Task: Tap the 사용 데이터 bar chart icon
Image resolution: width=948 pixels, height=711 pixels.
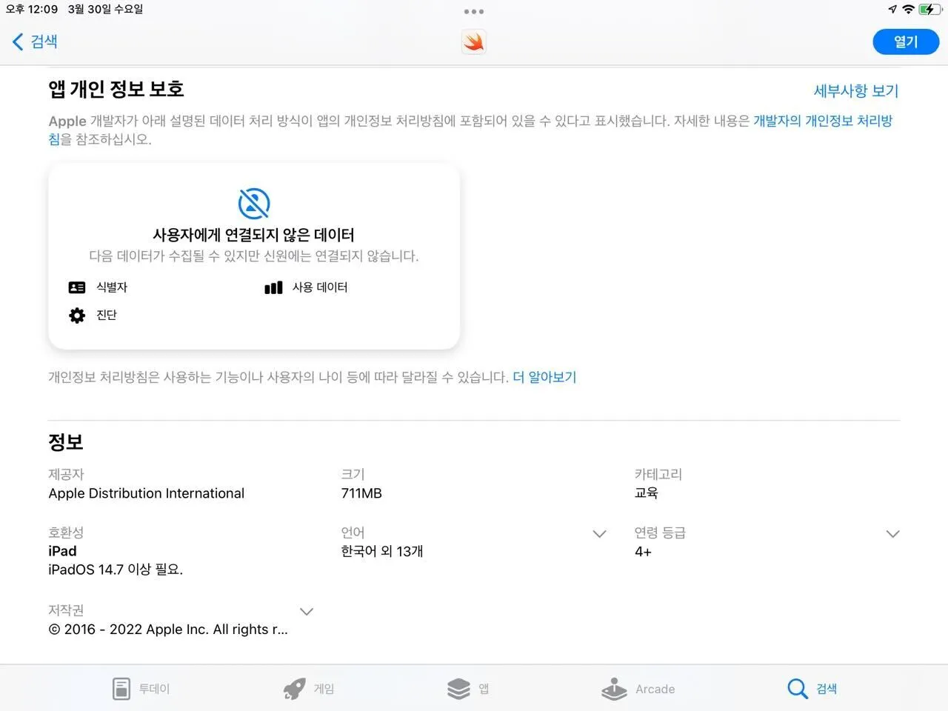Action: [x=273, y=287]
